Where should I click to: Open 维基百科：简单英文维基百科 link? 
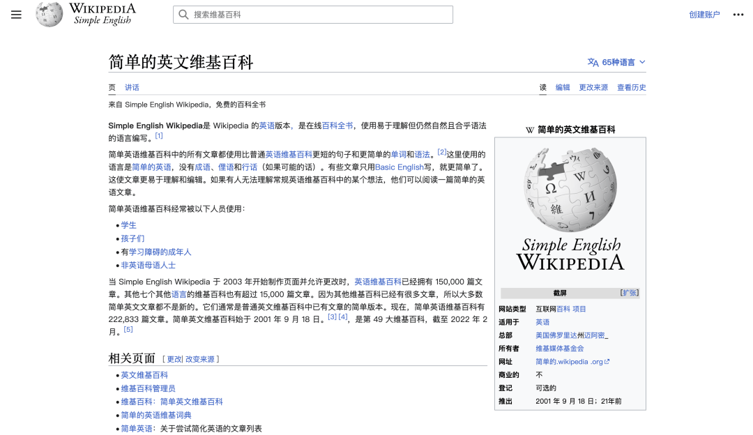point(172,402)
